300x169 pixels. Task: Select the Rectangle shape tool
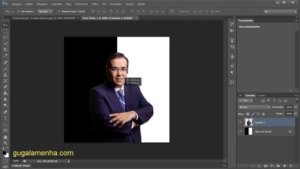point(5,131)
